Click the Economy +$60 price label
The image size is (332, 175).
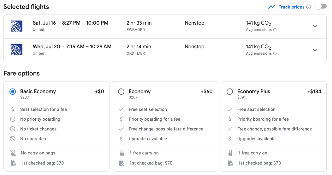tap(206, 92)
